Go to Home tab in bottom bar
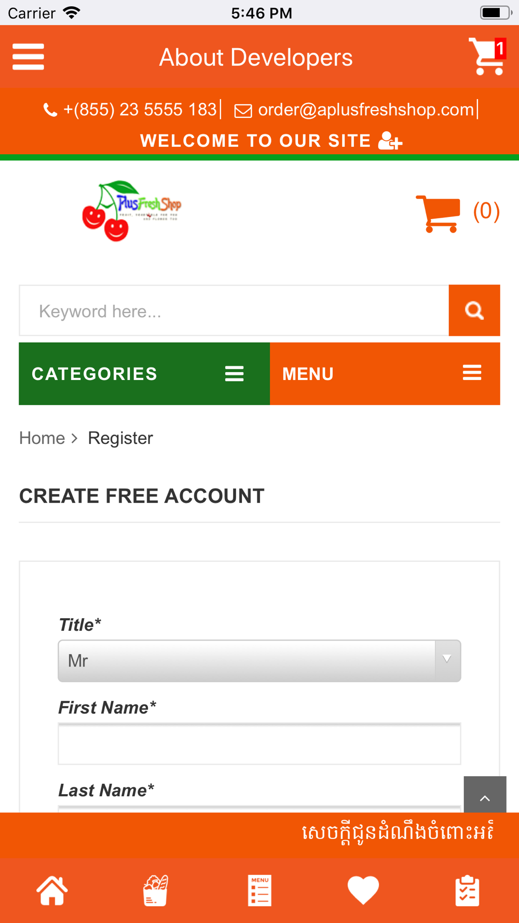This screenshot has height=923, width=519. pyautogui.click(x=52, y=890)
